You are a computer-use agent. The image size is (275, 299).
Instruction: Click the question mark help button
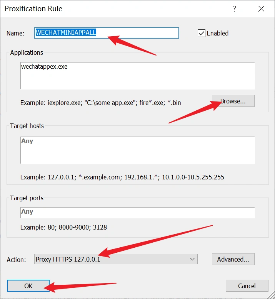click(234, 9)
